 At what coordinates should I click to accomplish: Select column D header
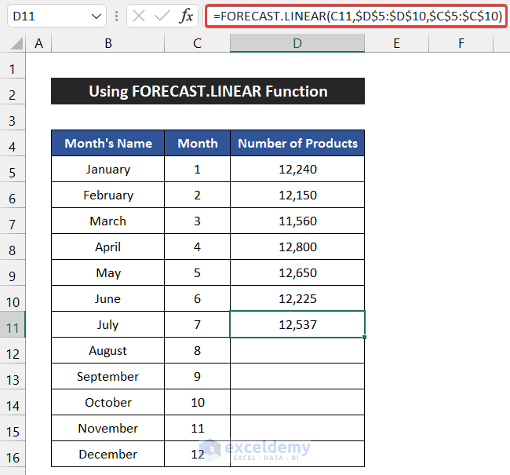[x=297, y=43]
